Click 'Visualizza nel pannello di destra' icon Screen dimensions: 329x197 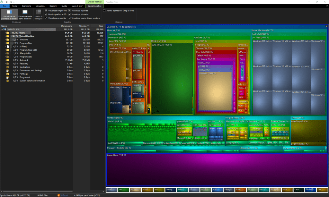[10, 12]
